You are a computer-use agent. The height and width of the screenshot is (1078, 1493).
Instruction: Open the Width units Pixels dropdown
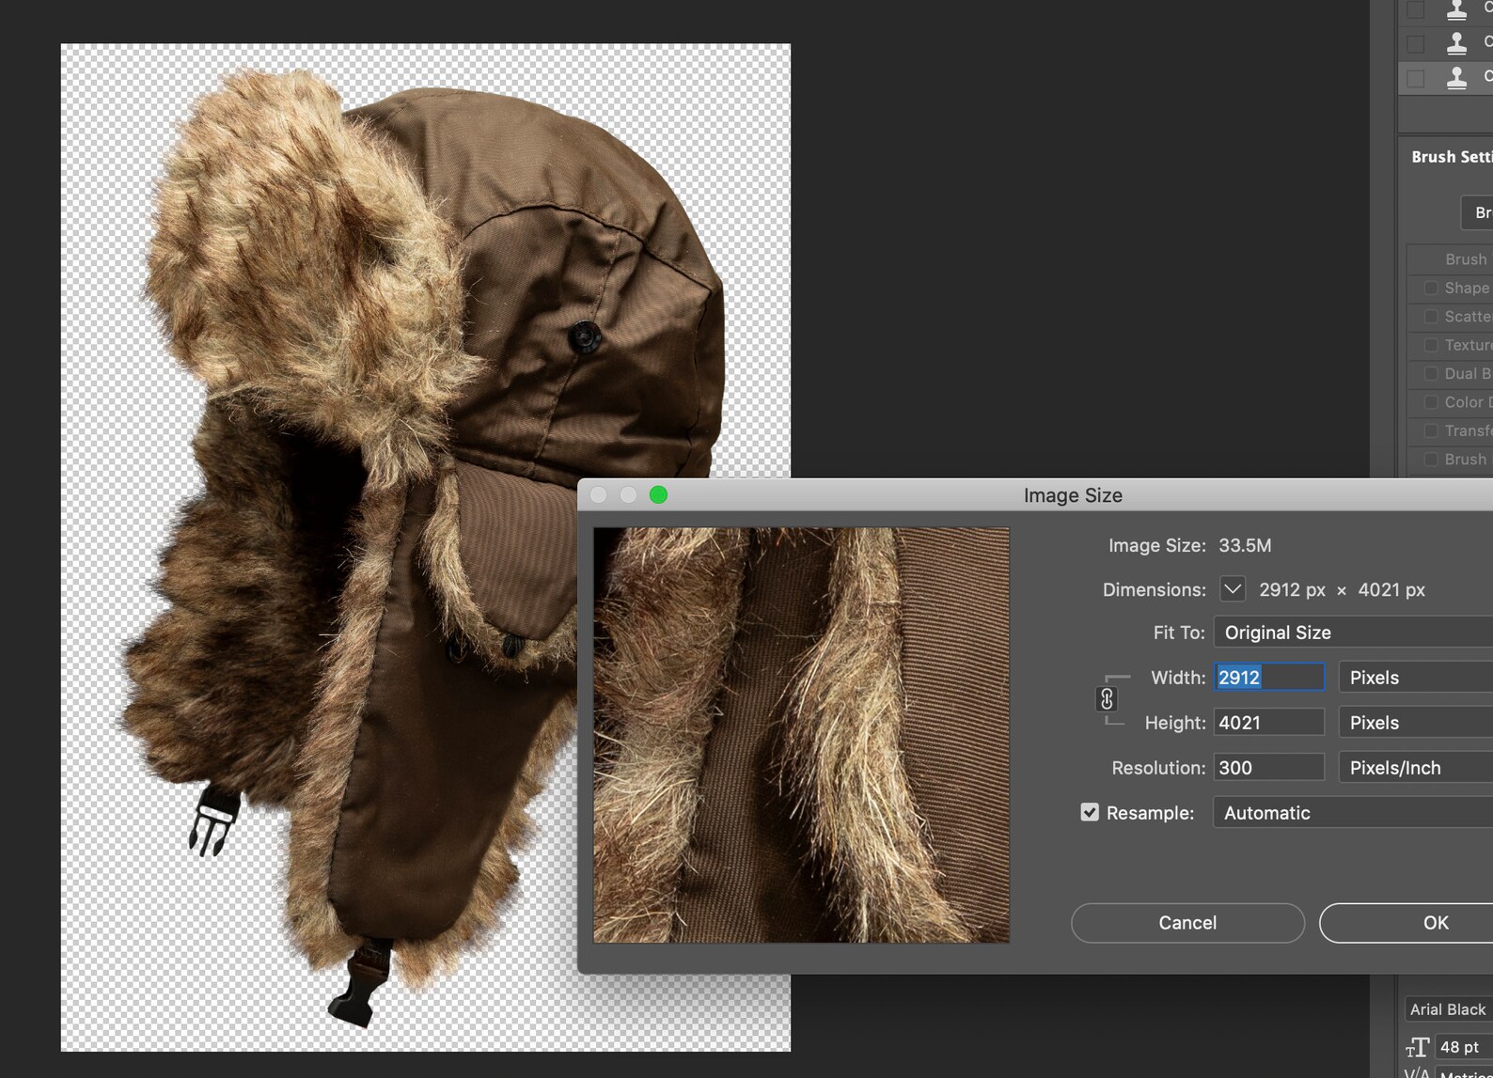pyautogui.click(x=1416, y=678)
